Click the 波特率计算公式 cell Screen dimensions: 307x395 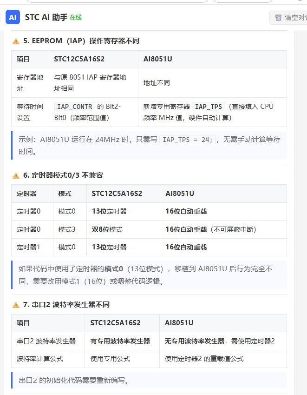tap(48, 359)
